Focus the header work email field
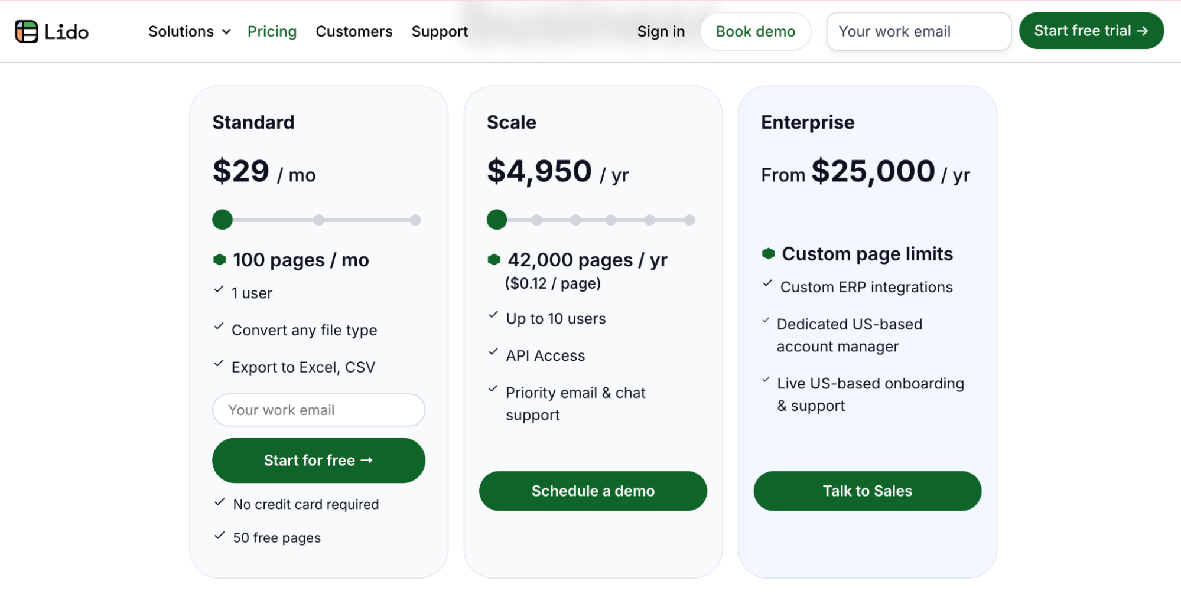This screenshot has width=1181, height=604. [918, 31]
